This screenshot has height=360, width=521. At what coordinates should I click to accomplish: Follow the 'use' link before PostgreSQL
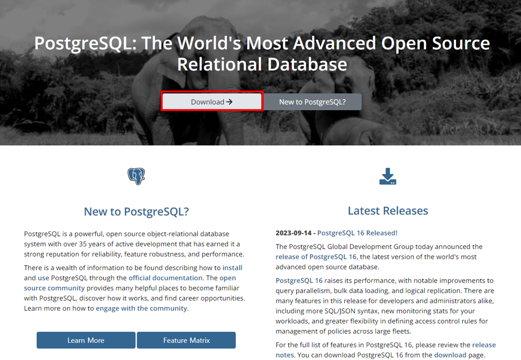click(x=43, y=278)
